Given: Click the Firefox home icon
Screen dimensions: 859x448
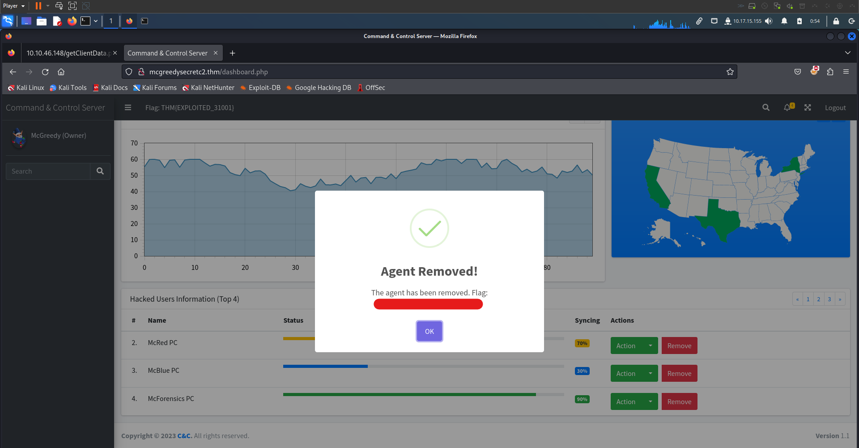Looking at the screenshot, I should point(61,72).
